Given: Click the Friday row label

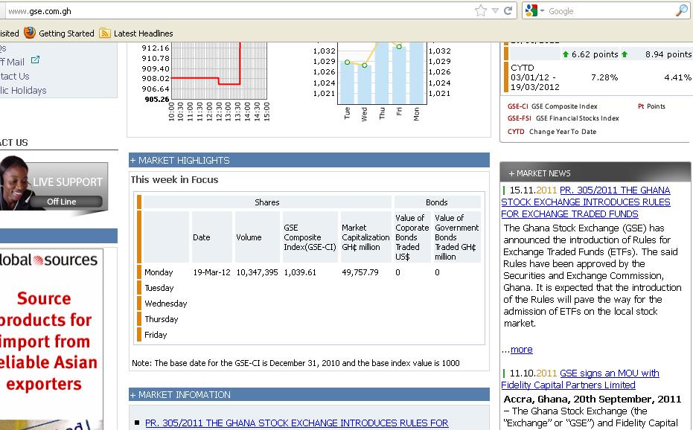Looking at the screenshot, I should point(156,335).
